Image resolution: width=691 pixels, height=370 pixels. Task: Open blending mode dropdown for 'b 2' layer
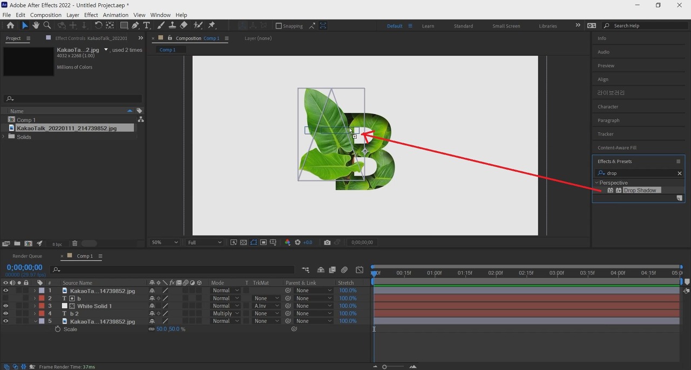[x=225, y=313]
